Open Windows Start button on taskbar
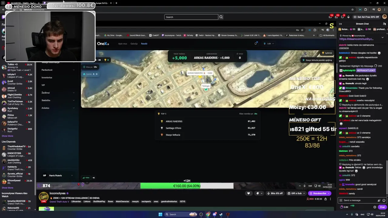 [x=160, y=214]
